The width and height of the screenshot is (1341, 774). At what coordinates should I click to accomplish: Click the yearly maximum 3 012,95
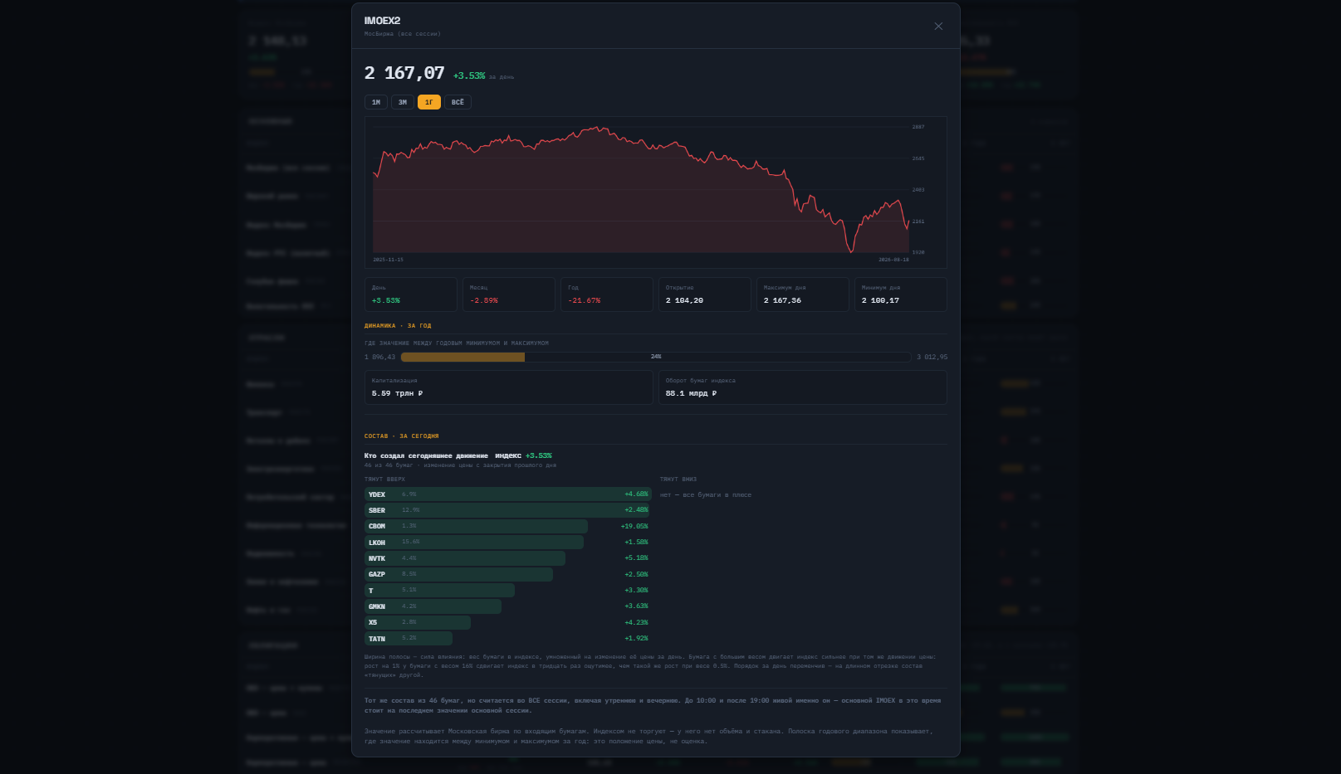[x=932, y=357]
